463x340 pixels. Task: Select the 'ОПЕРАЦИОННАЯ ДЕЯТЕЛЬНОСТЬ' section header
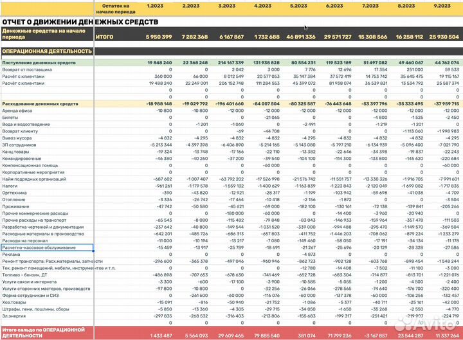click(x=47, y=51)
